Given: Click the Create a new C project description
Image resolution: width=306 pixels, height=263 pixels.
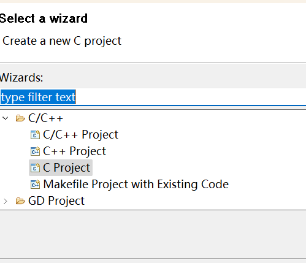Looking at the screenshot, I should pos(62,41).
